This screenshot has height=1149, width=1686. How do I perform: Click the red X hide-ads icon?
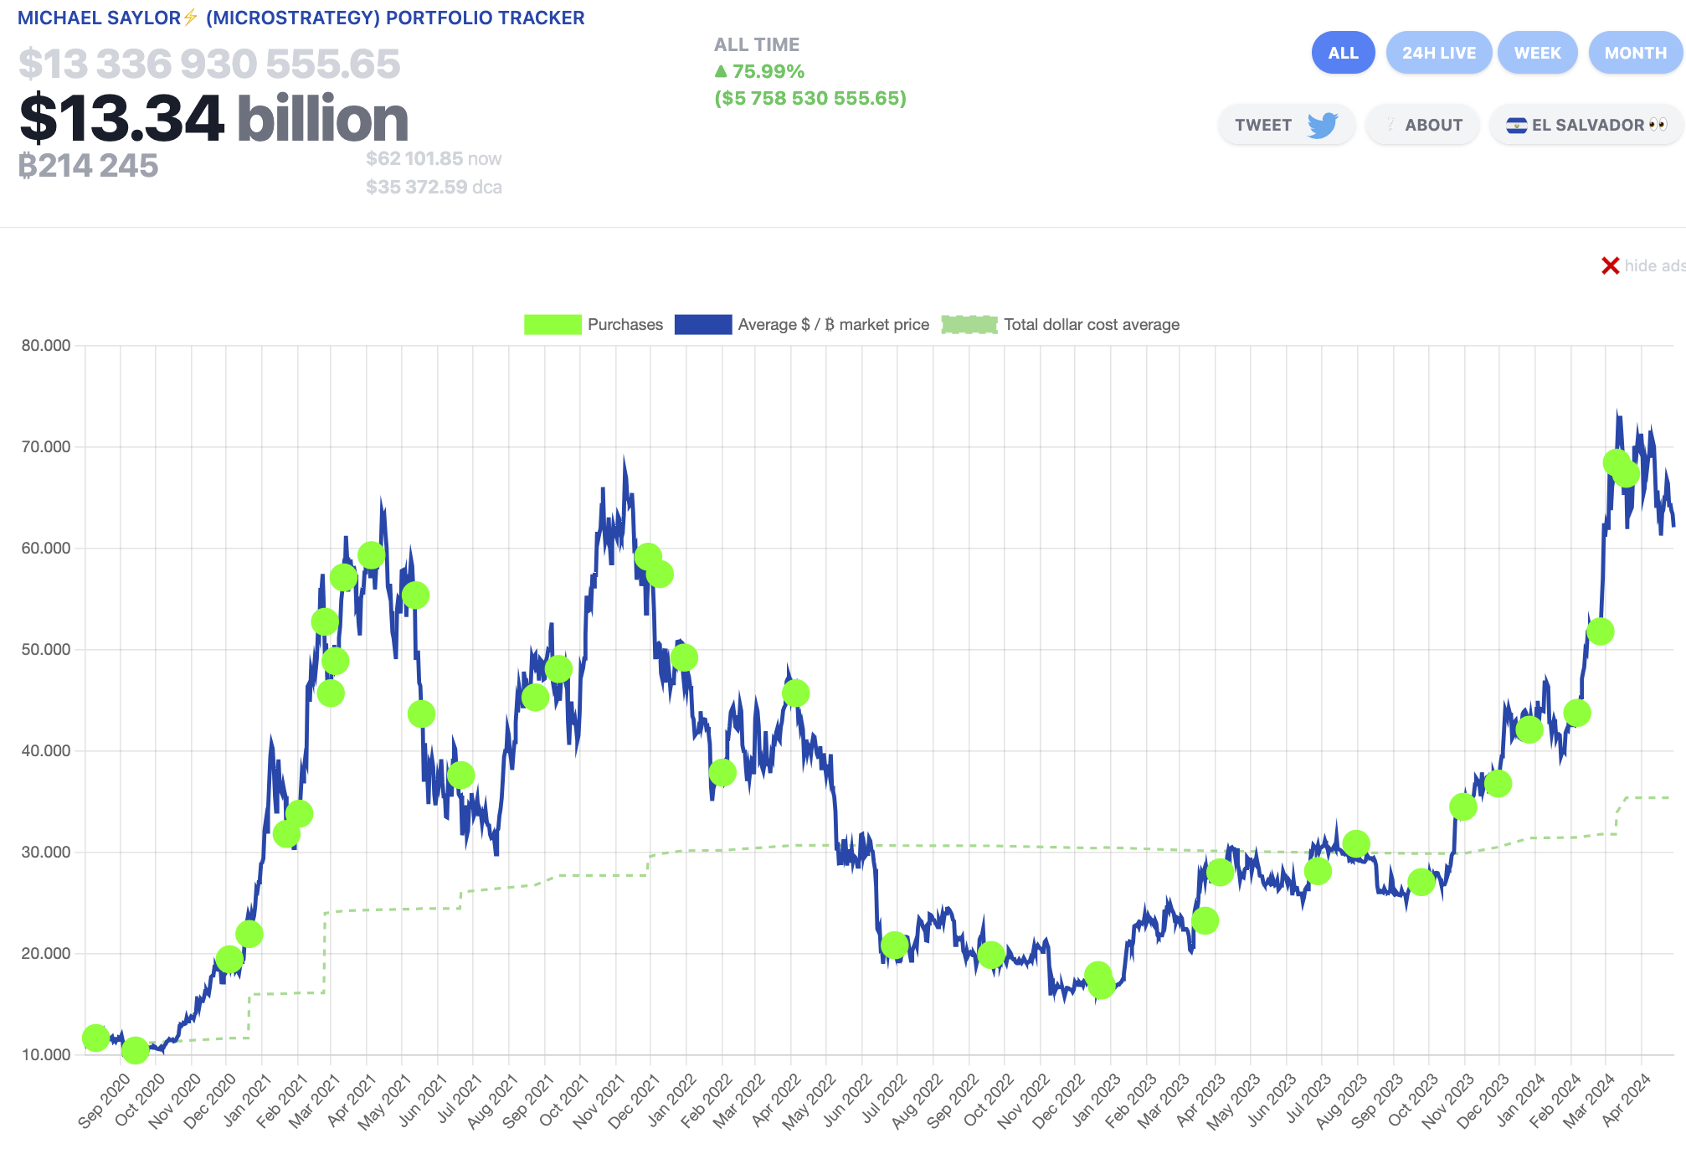tap(1610, 265)
